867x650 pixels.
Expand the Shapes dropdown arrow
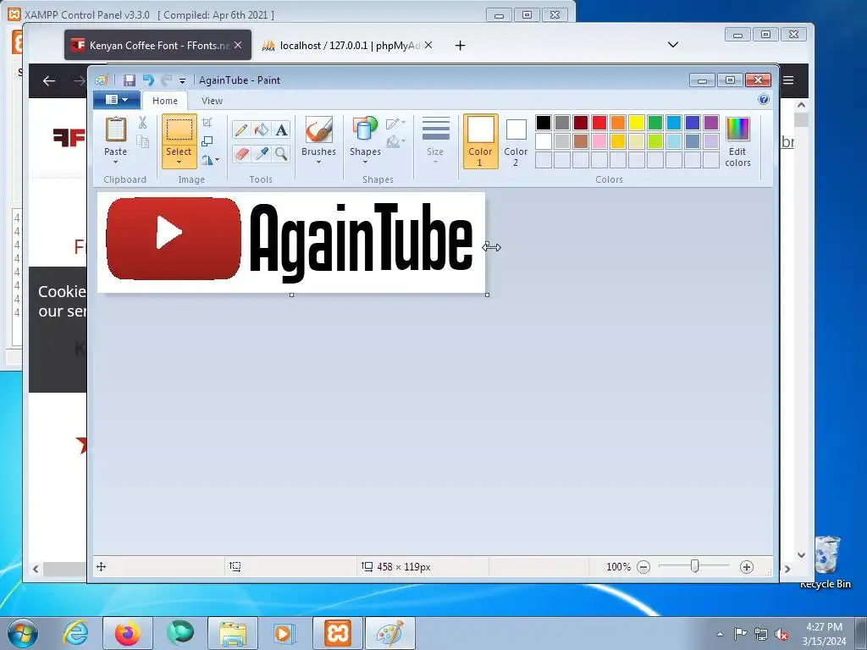(x=365, y=162)
